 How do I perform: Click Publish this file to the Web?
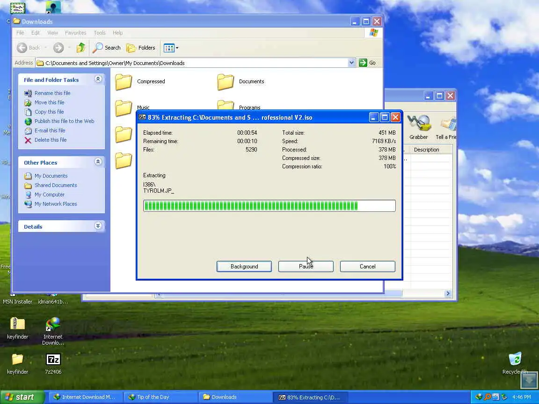(64, 121)
